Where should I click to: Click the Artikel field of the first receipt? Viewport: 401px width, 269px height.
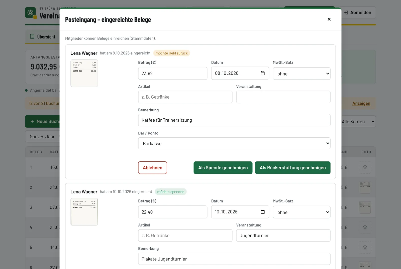click(185, 97)
